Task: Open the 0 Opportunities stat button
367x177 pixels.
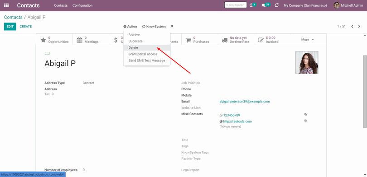Action: coord(54,40)
